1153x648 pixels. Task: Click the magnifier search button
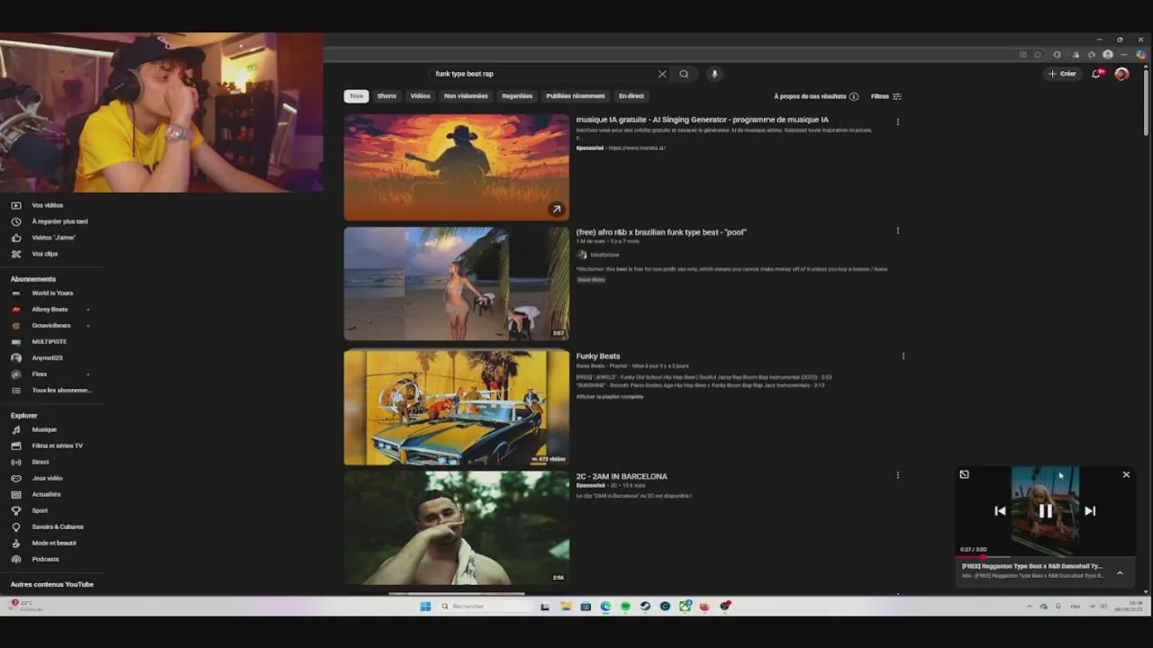684,74
